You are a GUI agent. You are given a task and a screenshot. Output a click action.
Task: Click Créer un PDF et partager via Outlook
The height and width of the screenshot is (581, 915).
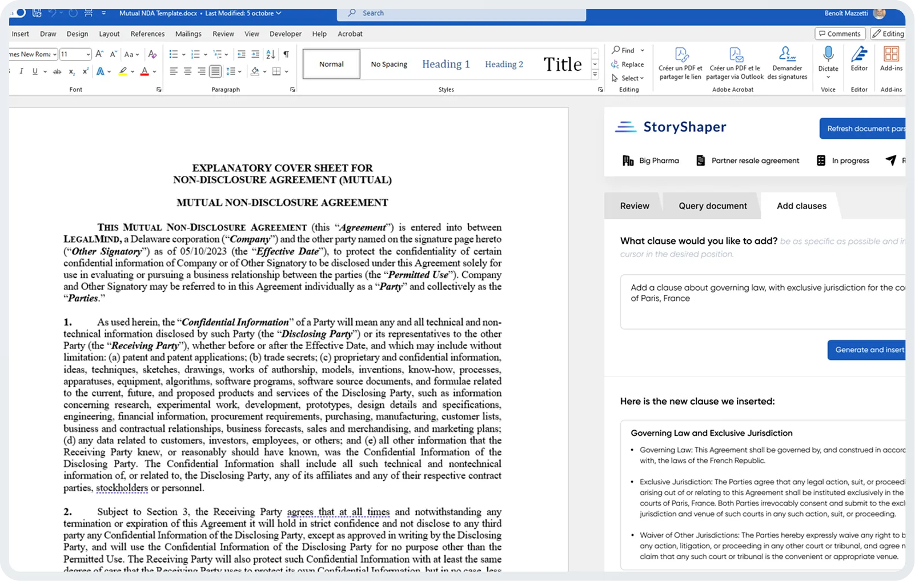(x=735, y=63)
